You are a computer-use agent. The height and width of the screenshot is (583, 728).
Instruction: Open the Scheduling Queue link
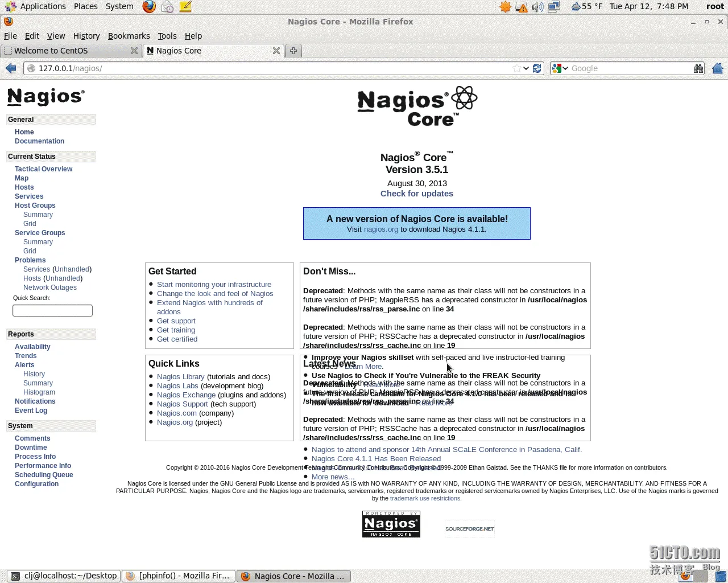pyautogui.click(x=44, y=475)
